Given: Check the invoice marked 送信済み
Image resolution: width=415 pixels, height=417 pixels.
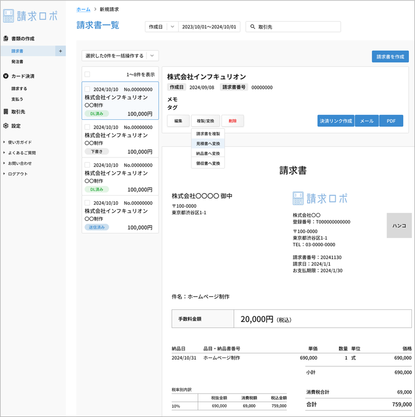Looking at the screenshot, I should (87, 203).
